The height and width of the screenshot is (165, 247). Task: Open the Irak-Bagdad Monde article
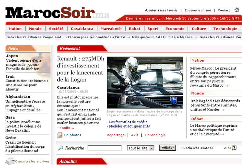tap(215, 105)
